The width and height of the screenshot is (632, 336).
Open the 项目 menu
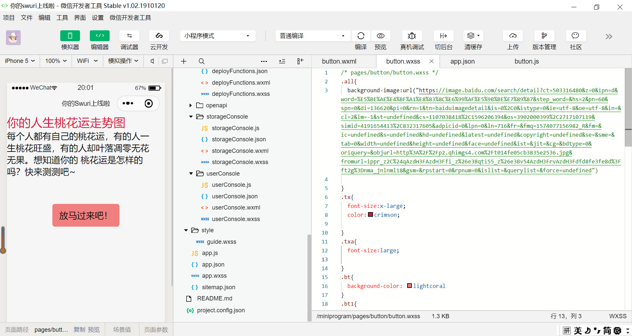9,18
